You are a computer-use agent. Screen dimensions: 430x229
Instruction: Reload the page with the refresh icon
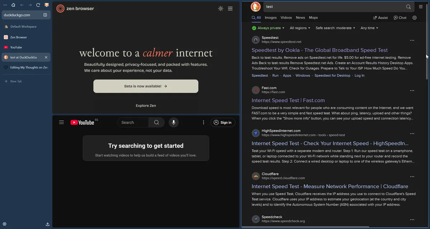[x=38, y=5]
